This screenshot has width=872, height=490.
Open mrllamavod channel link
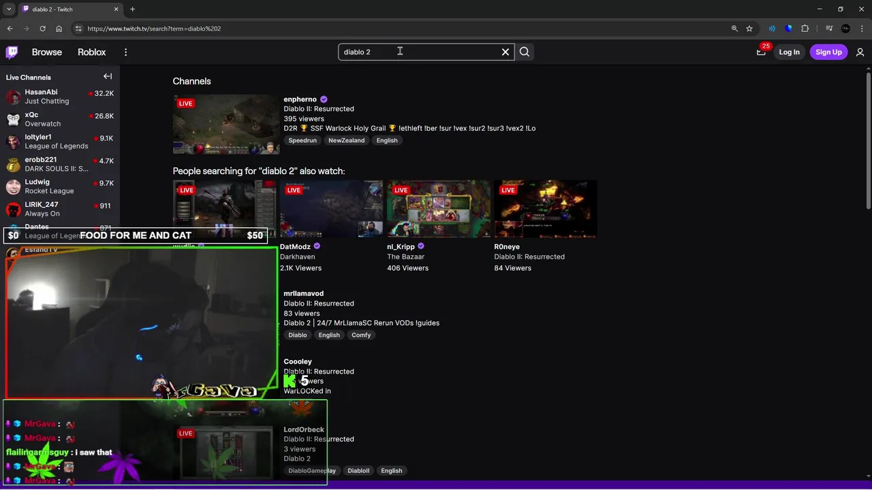click(x=304, y=293)
